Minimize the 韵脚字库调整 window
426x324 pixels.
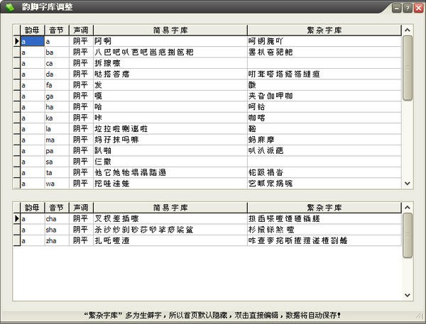[x=397, y=8]
